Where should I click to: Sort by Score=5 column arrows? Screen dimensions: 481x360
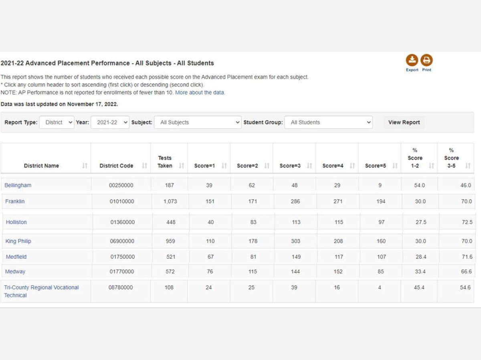click(x=395, y=166)
